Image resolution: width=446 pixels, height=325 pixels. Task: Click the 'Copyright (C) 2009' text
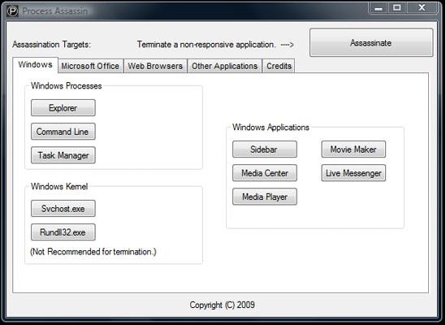(222, 305)
